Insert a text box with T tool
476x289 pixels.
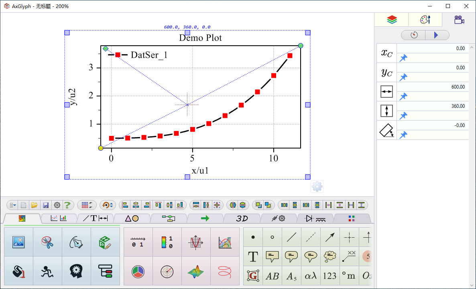[253, 257]
